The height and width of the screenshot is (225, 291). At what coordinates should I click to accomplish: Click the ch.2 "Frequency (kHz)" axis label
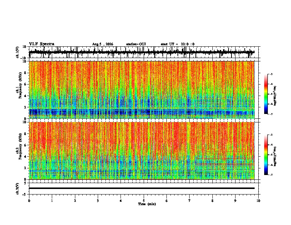20,146
